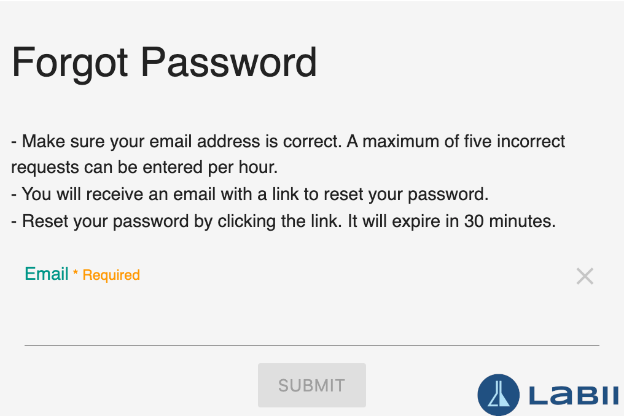
Task: Click the orange asterisk next to Email
Action: click(75, 272)
